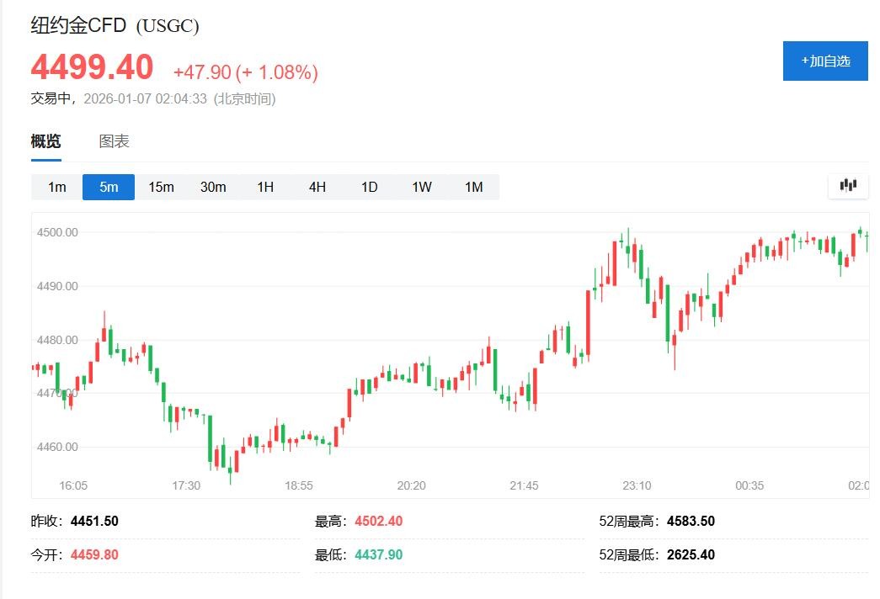Click the 23:10 time axis label
Image resolution: width=880 pixels, height=599 pixels.
point(637,485)
